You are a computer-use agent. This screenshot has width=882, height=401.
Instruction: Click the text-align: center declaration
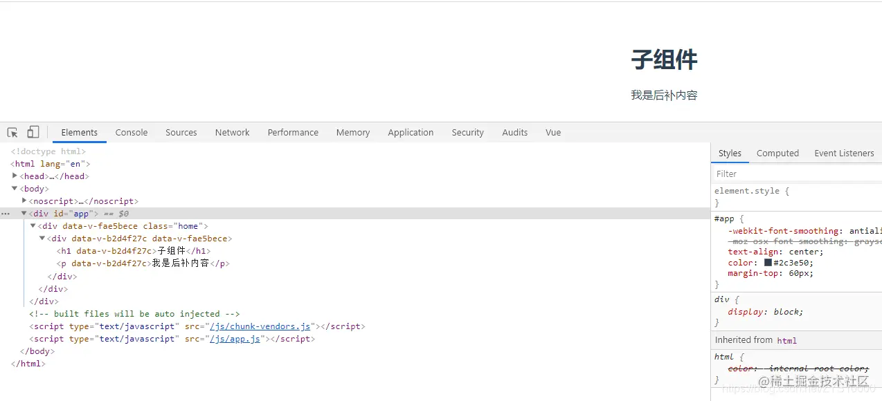tap(775, 252)
